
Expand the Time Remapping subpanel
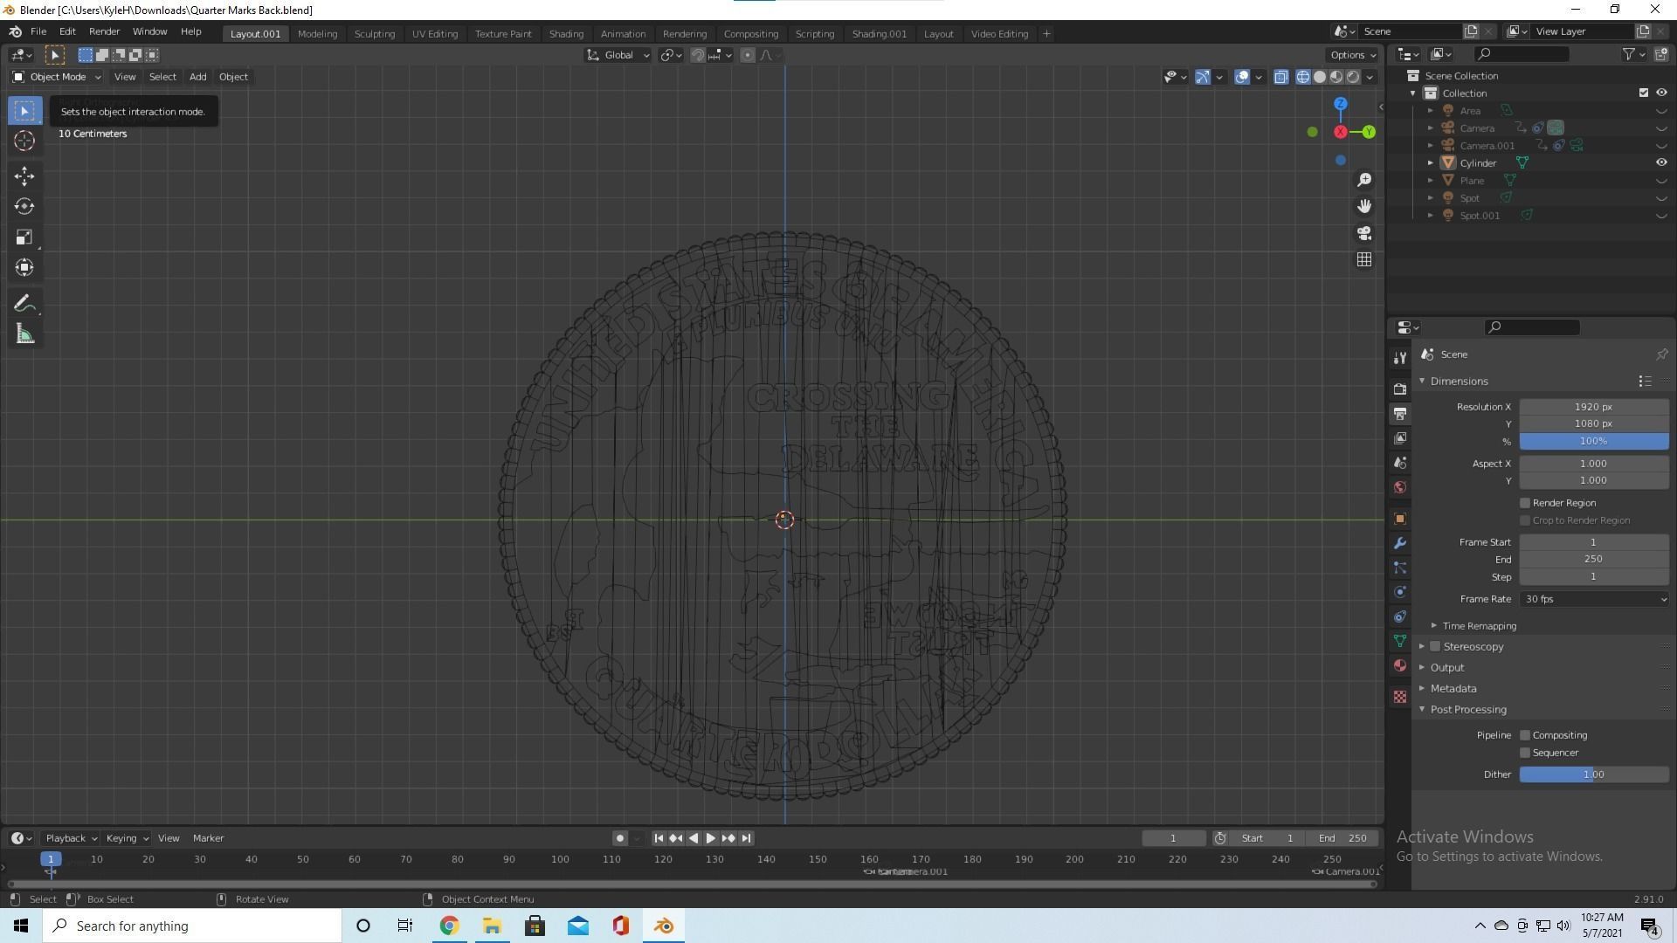[x=1479, y=626]
